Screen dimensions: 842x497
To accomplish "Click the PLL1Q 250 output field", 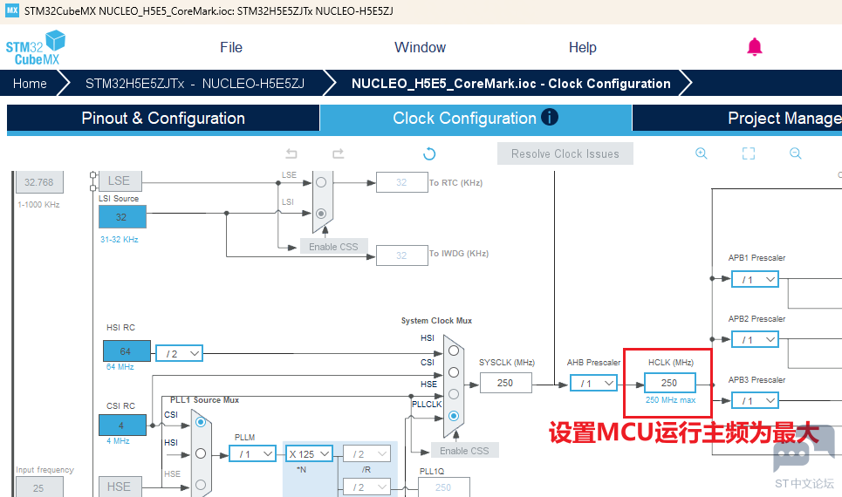I will (x=443, y=487).
